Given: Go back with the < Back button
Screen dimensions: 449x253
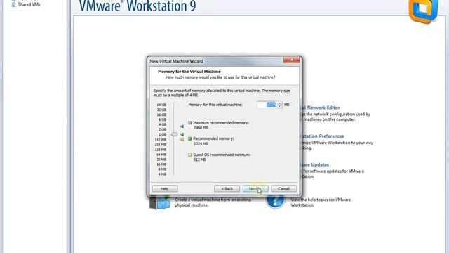Looking at the screenshot, I should pos(227,189).
